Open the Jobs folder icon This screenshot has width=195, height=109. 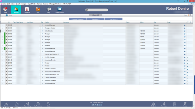point(38,9)
